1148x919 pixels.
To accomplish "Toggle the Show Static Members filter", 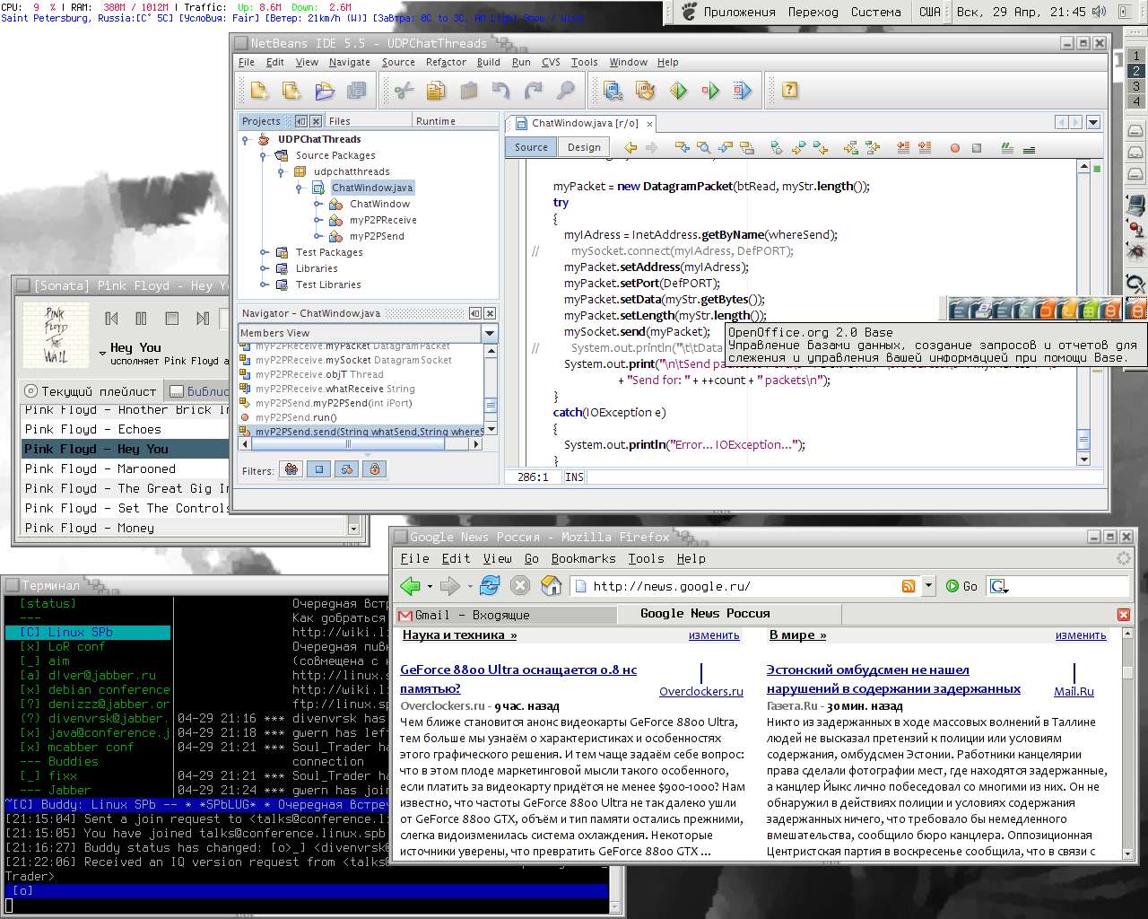I will [x=346, y=468].
